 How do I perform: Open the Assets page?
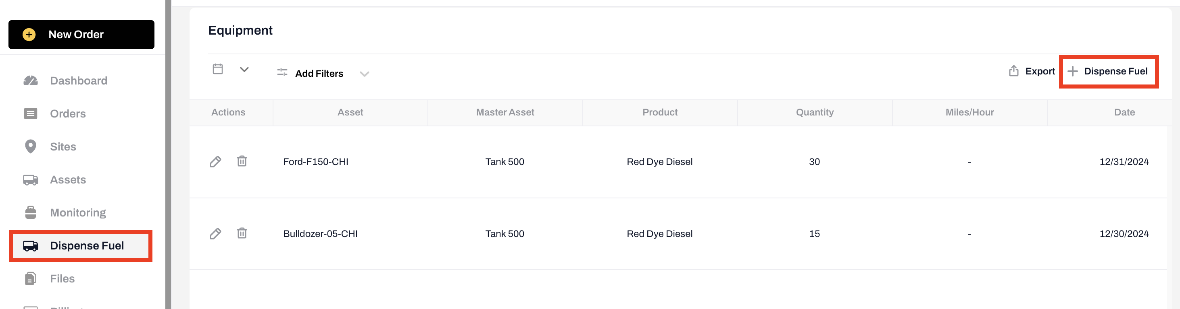click(68, 179)
